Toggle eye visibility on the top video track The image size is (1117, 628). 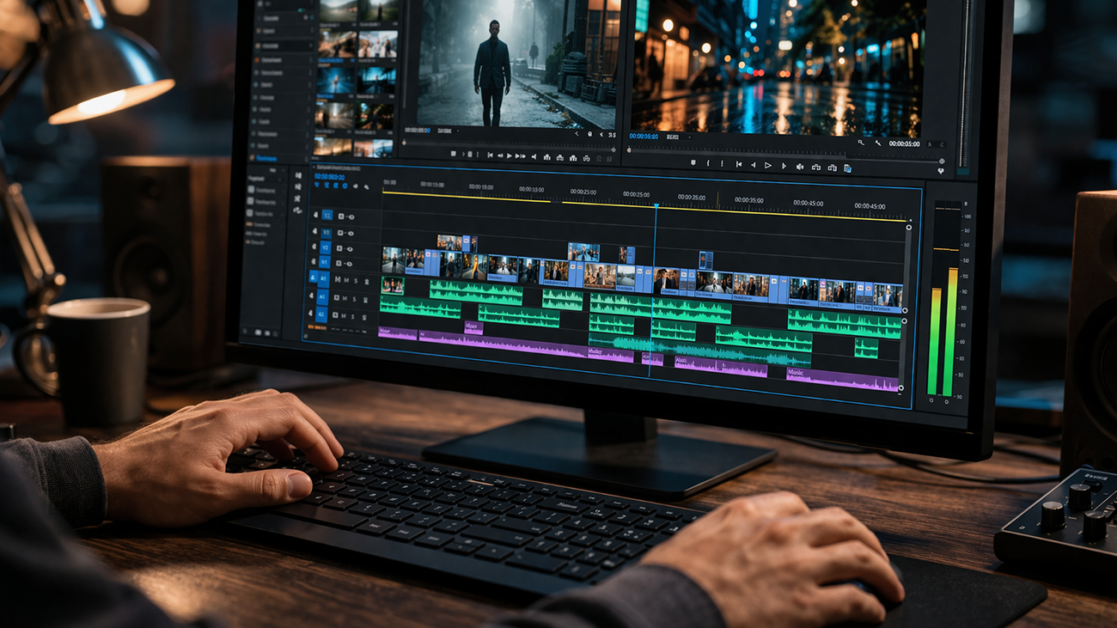point(351,216)
